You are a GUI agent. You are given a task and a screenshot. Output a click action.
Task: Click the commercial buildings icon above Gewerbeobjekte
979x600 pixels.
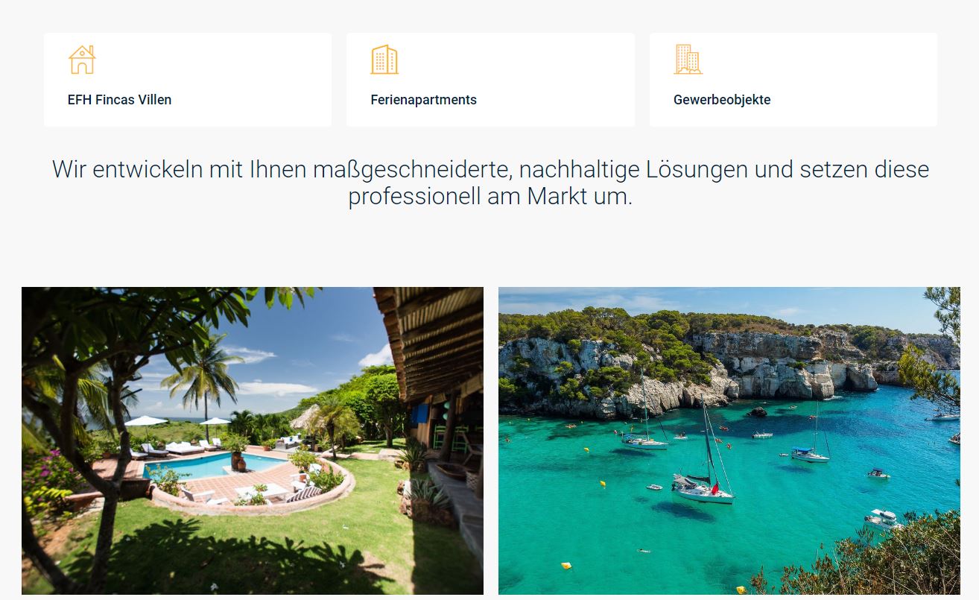pyautogui.click(x=688, y=60)
